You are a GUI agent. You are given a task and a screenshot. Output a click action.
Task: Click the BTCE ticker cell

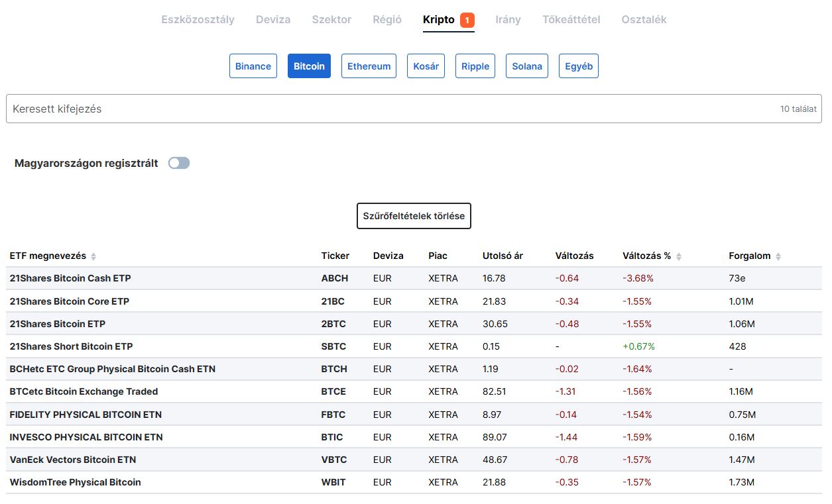(x=333, y=391)
